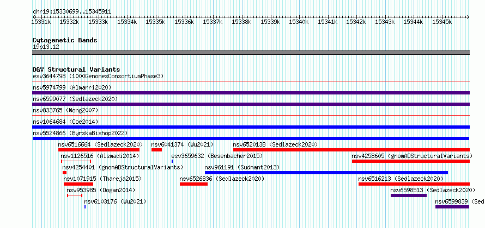Click the nsv6103176 Wu2021 small blue marker
This screenshot has height=228, width=485.
[85, 207]
